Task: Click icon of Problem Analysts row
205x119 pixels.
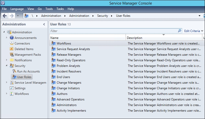Action: click(x=53, y=66)
